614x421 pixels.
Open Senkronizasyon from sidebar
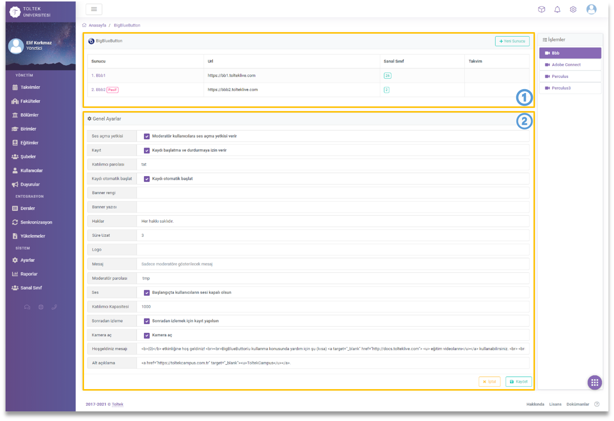click(x=36, y=222)
